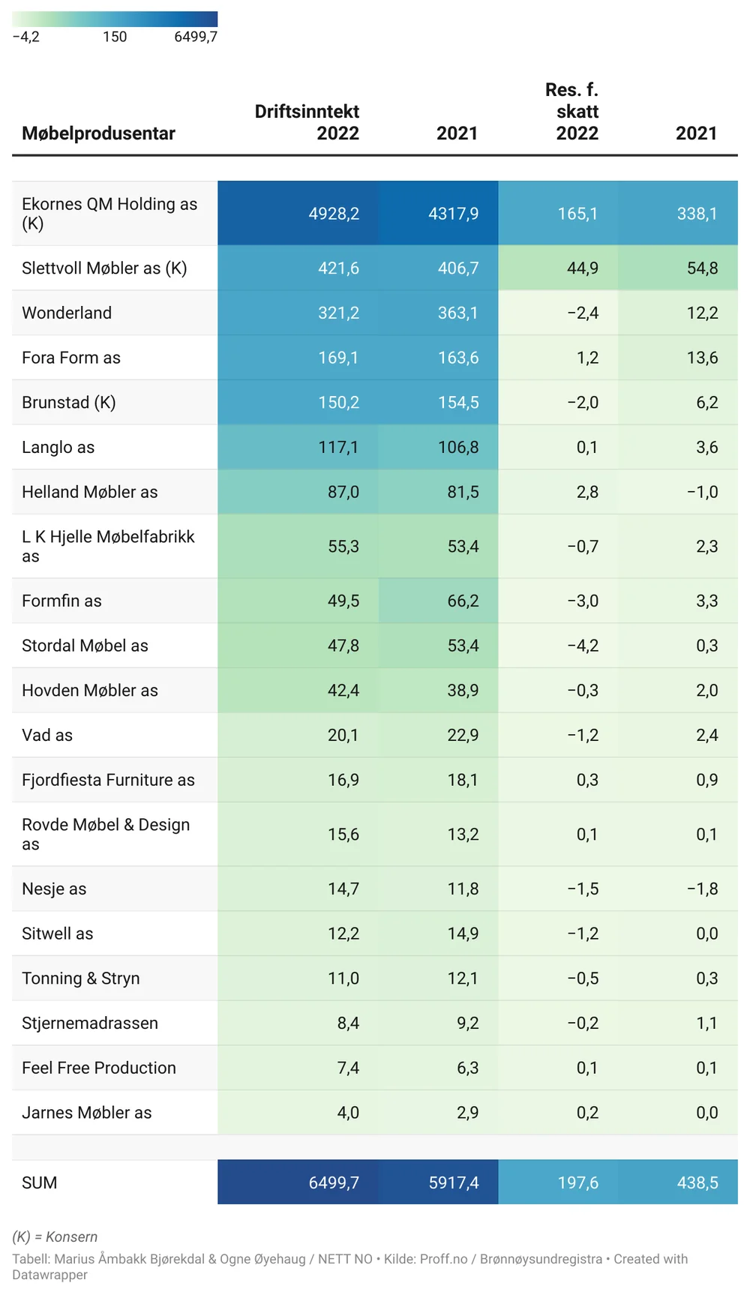This screenshot has width=750, height=1295.
Task: Select the Jarnes Møbler as row label
Action: (87, 1113)
